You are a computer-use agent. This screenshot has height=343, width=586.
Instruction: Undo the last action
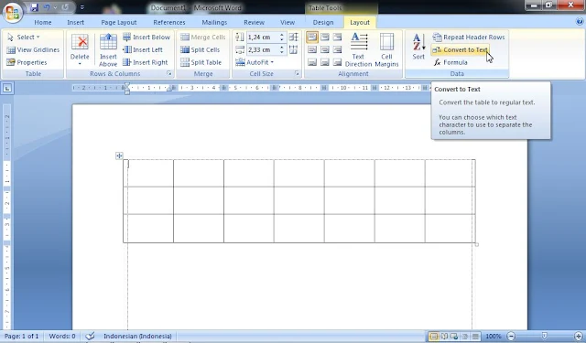tap(47, 7)
